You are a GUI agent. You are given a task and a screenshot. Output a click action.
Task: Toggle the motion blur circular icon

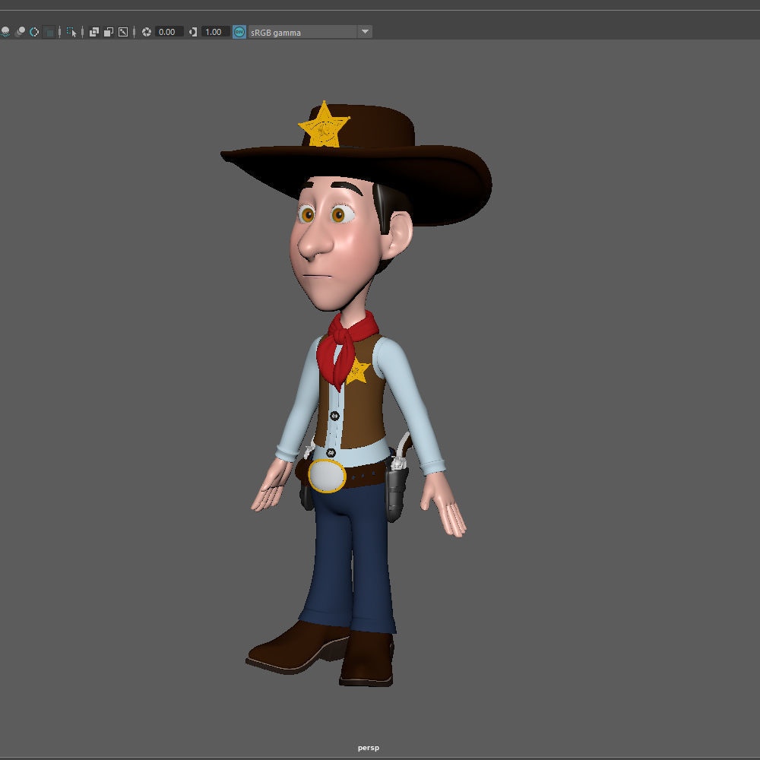coord(34,32)
